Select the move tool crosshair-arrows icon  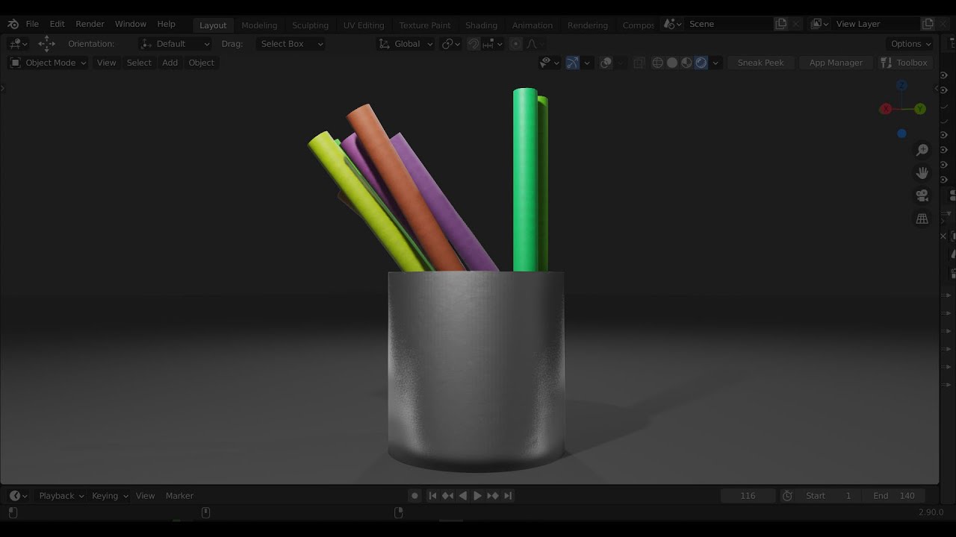pos(46,43)
